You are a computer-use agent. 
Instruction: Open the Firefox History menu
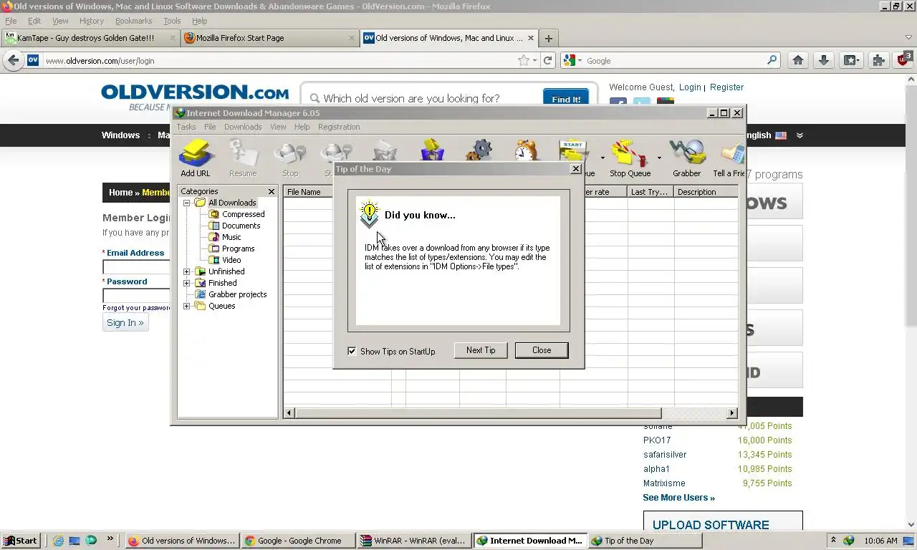(x=91, y=21)
